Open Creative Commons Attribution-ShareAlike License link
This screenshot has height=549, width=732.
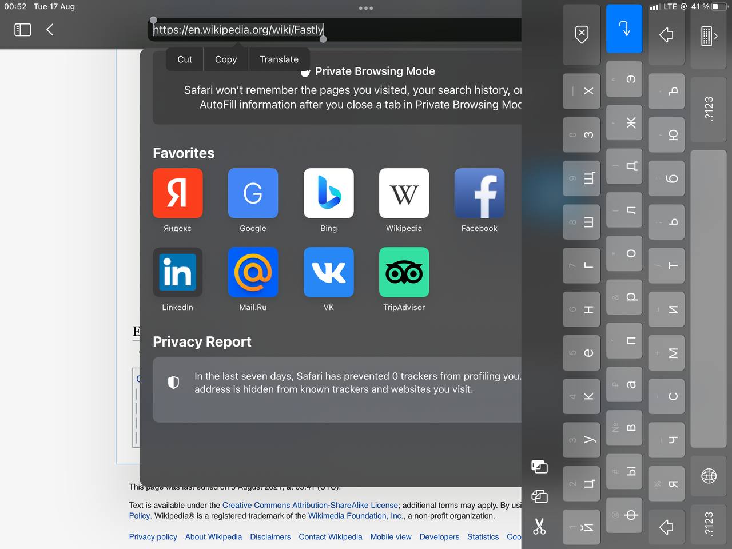point(310,505)
